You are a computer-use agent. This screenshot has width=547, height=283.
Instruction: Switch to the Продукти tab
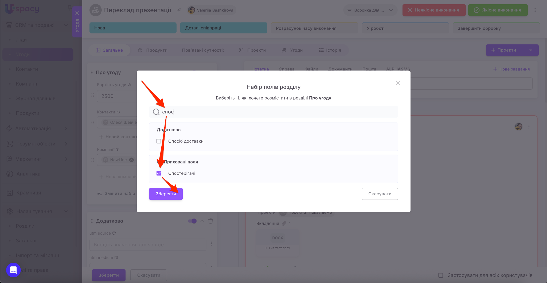pos(153,50)
